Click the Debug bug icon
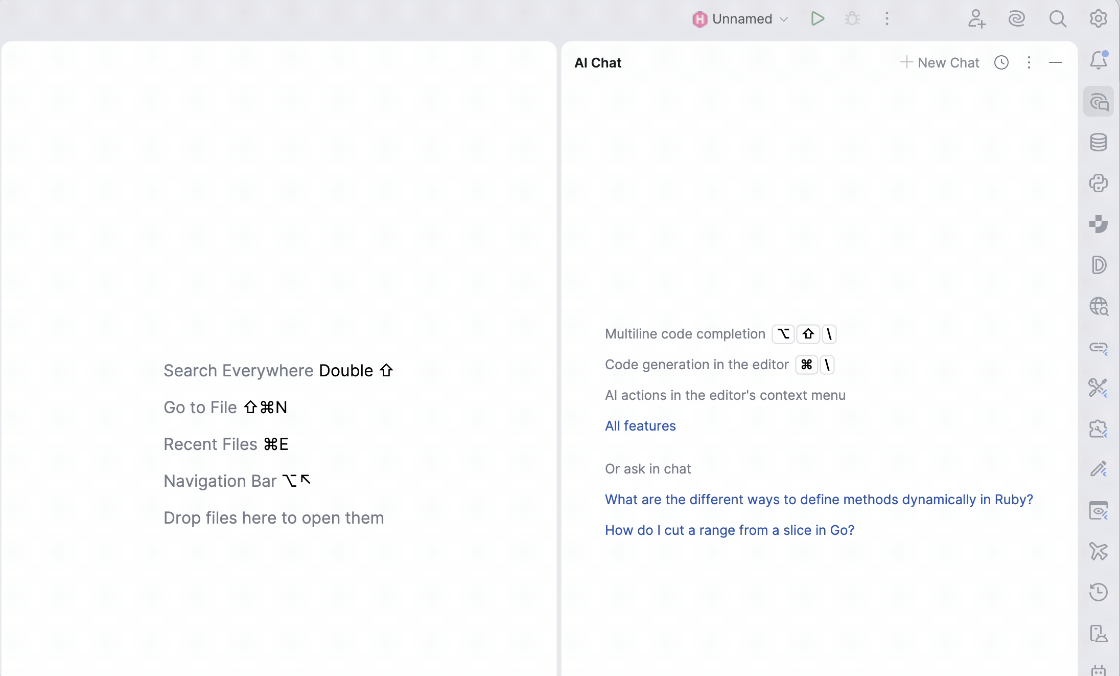 coord(852,19)
